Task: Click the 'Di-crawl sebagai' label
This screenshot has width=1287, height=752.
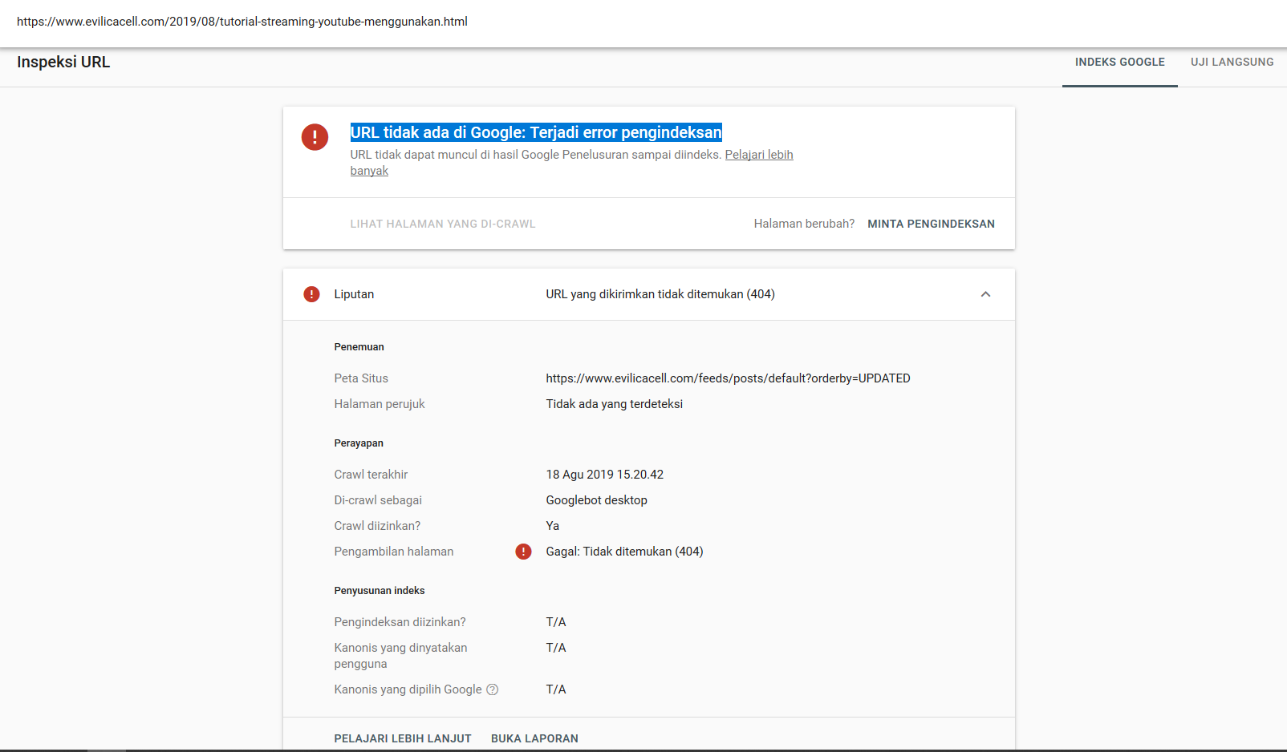Action: 378,500
